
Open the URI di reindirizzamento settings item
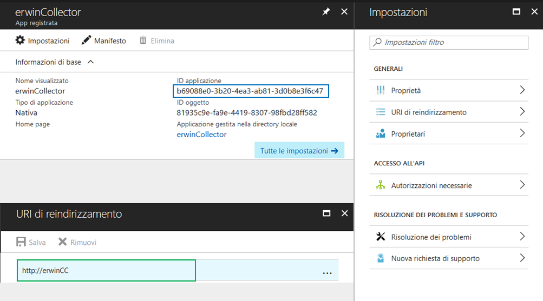428,112
